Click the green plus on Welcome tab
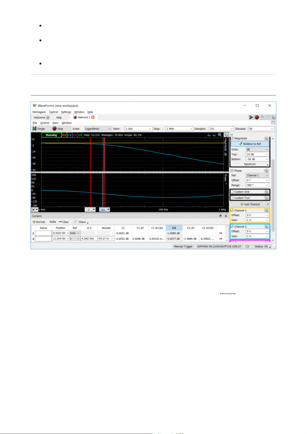The width and height of the screenshot is (307, 434). point(48,117)
